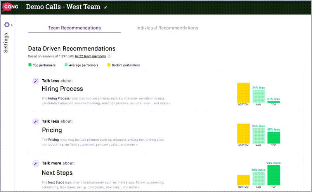
Task: Click the wand icon beside Hiring Process
Action: point(35,81)
